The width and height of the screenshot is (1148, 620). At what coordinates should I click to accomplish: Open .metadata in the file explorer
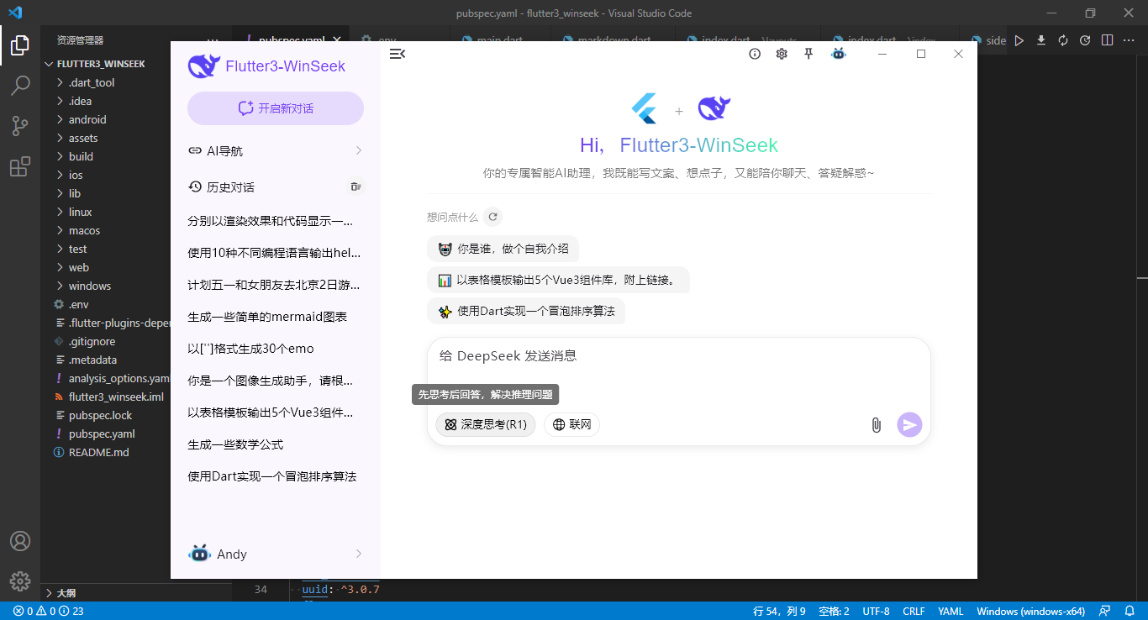(93, 360)
